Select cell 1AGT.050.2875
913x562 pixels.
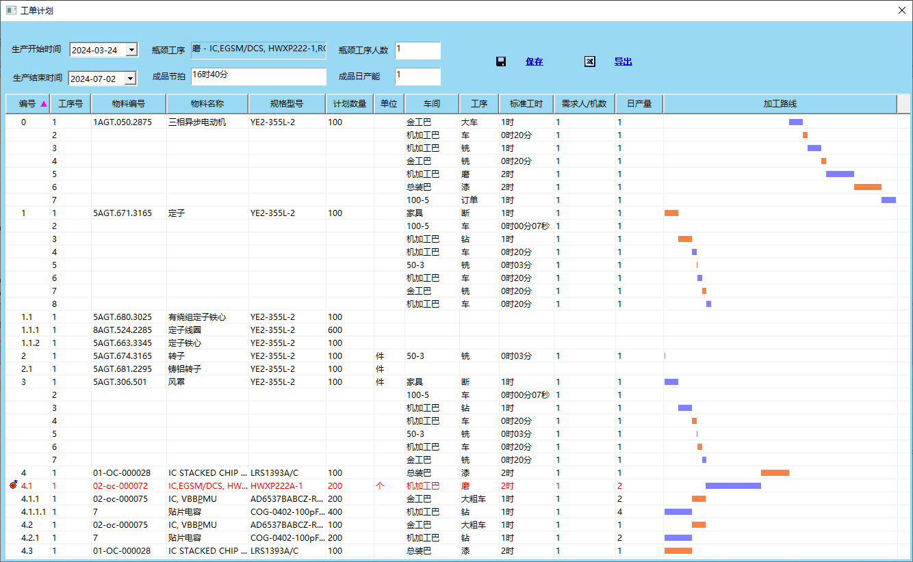(x=129, y=122)
